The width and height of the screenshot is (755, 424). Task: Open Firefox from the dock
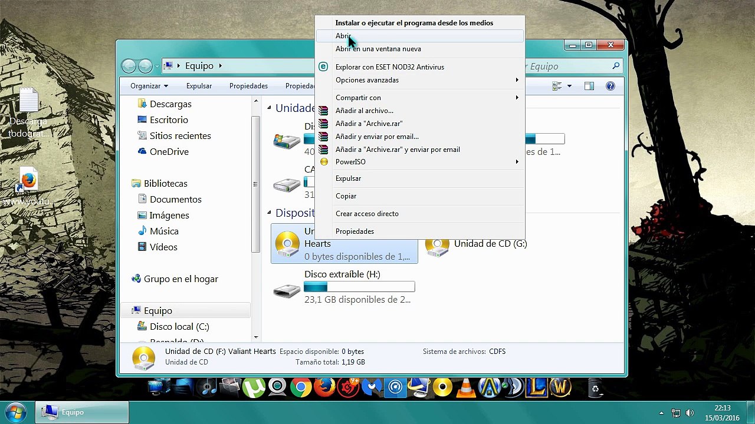(324, 387)
